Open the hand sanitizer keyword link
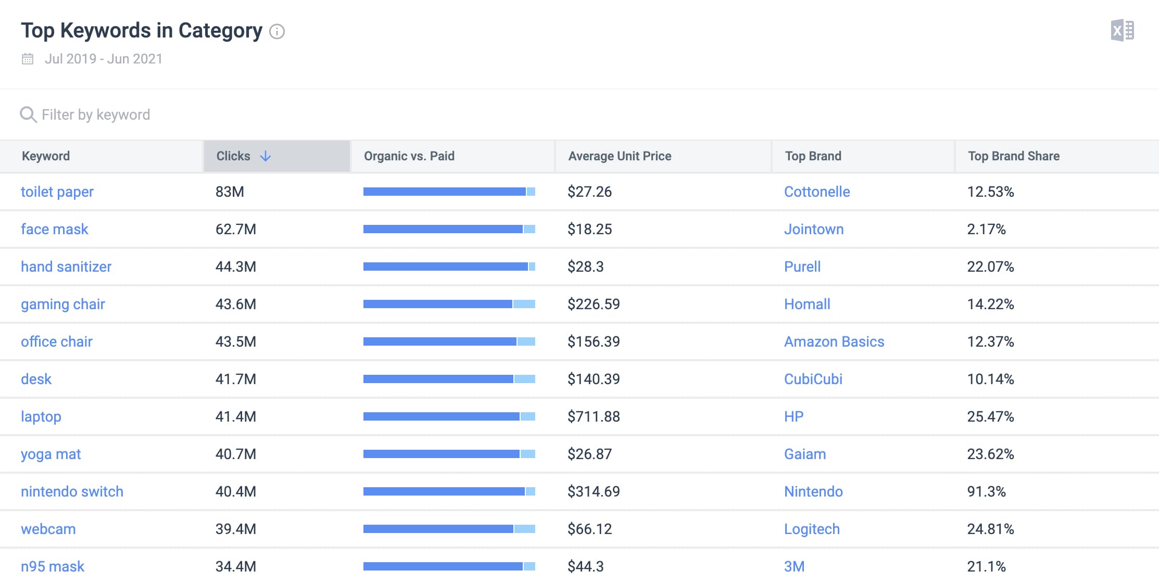 click(66, 267)
